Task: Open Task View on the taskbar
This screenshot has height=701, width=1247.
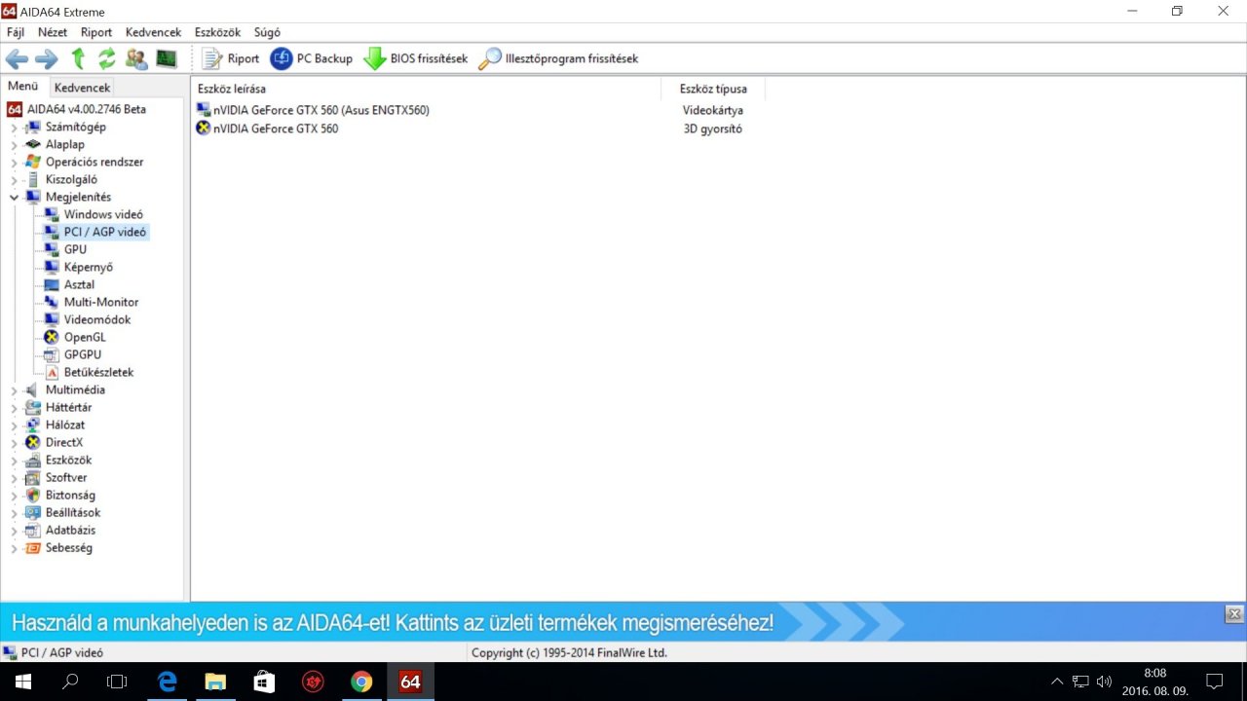Action: [117, 682]
